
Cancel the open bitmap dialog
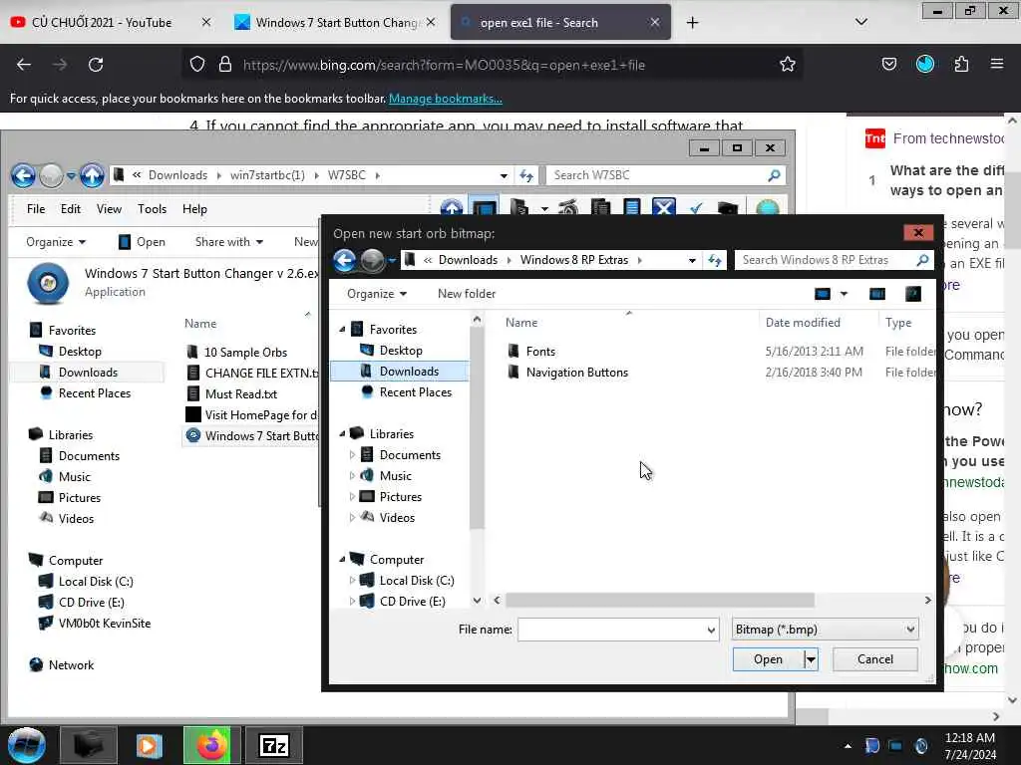coord(875,659)
